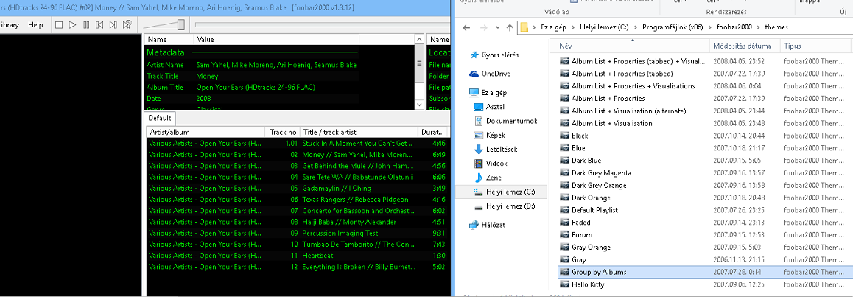Image resolution: width=853 pixels, height=297 pixels.
Task: Click the properties panel scroll-up arrow
Action: (419, 40)
